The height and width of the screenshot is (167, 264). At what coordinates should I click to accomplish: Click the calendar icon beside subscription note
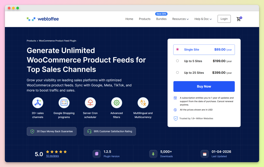[175, 98]
